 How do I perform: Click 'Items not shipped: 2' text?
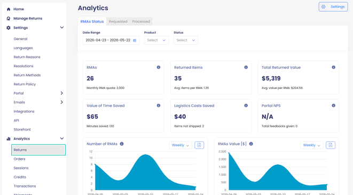[189, 126]
